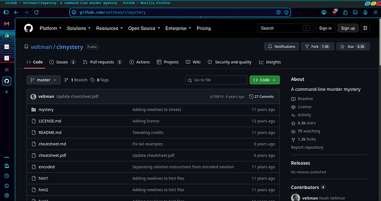Expand the Platform menu

[x=51, y=29]
